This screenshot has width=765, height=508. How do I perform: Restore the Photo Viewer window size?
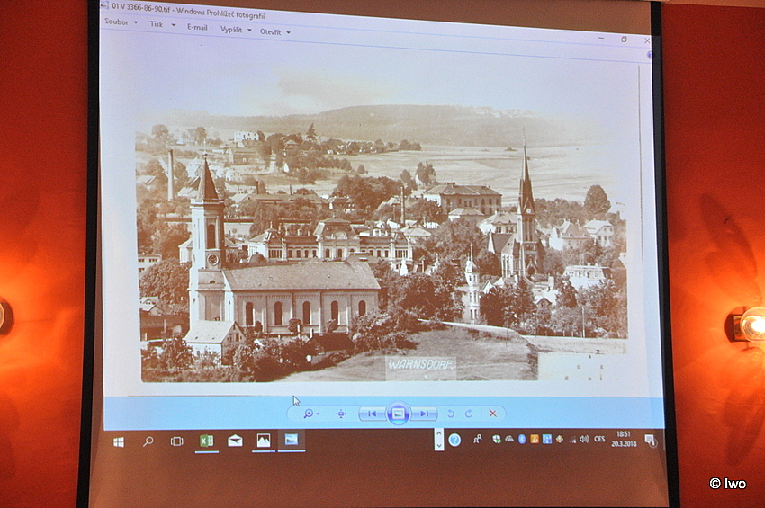coord(624,40)
